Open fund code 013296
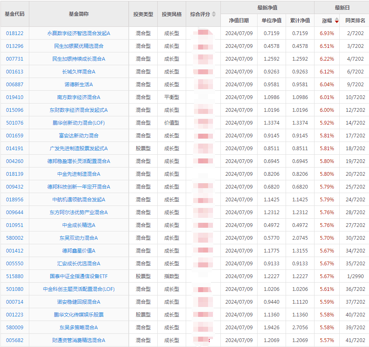 click(x=14, y=46)
